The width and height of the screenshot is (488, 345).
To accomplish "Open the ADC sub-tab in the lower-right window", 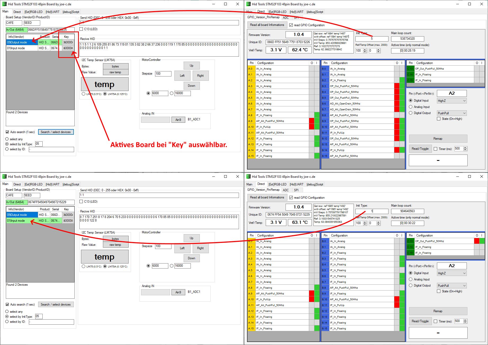I will [286, 190].
